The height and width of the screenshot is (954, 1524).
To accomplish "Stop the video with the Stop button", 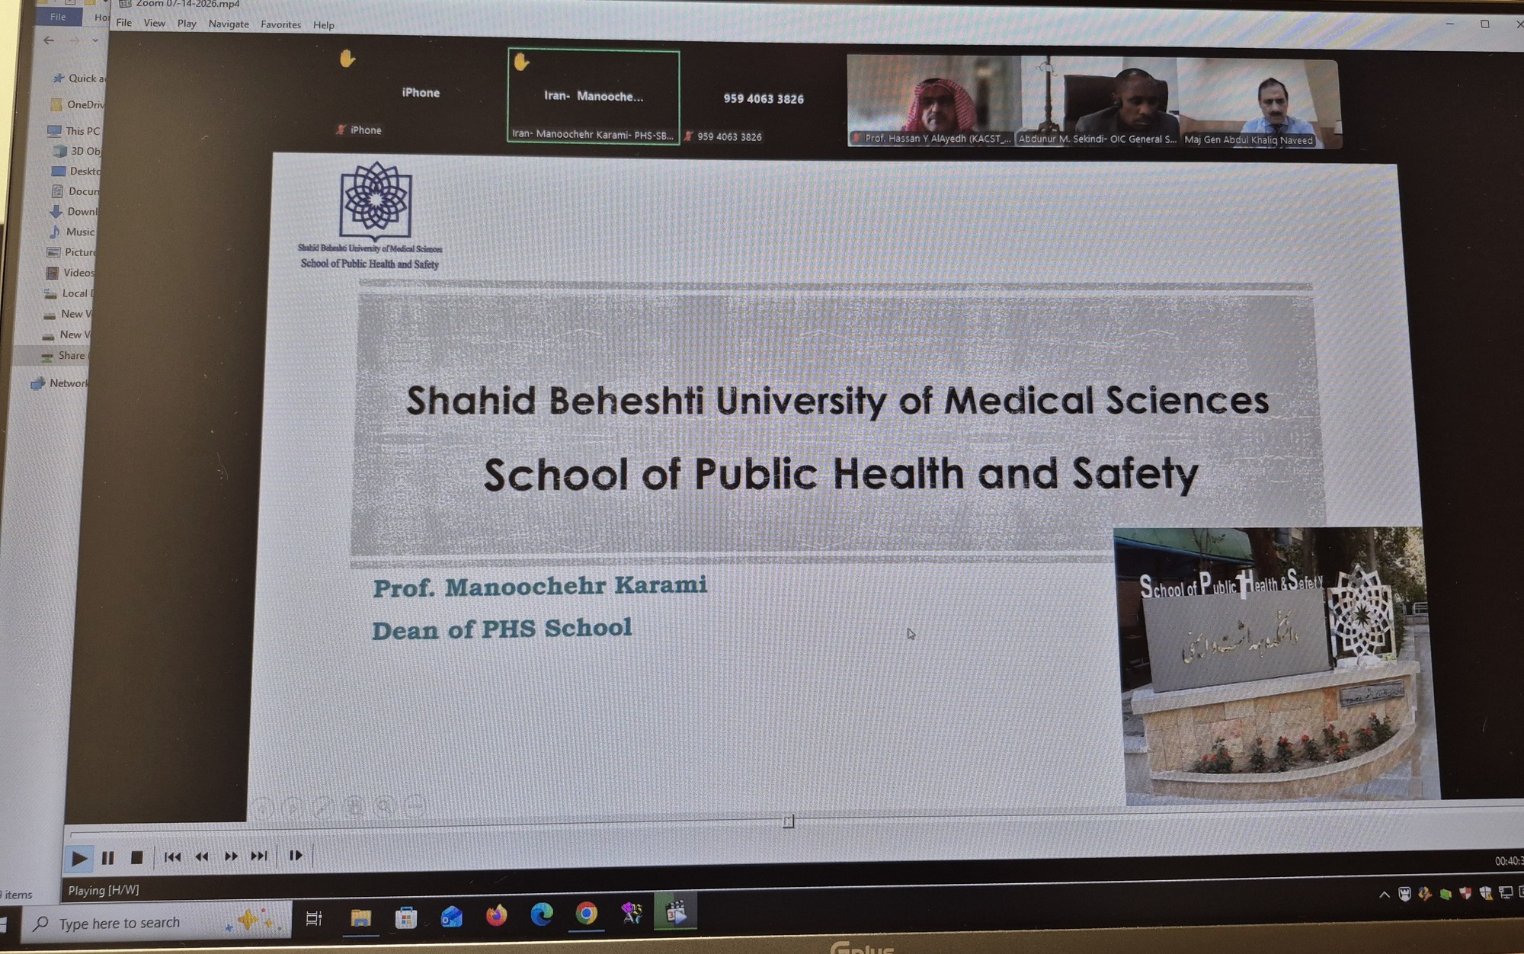I will [x=136, y=857].
